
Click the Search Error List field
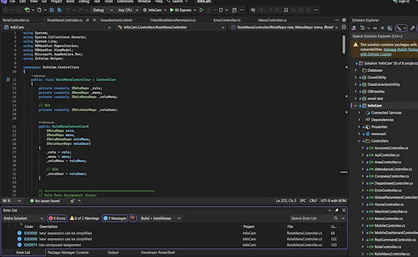[311, 218]
